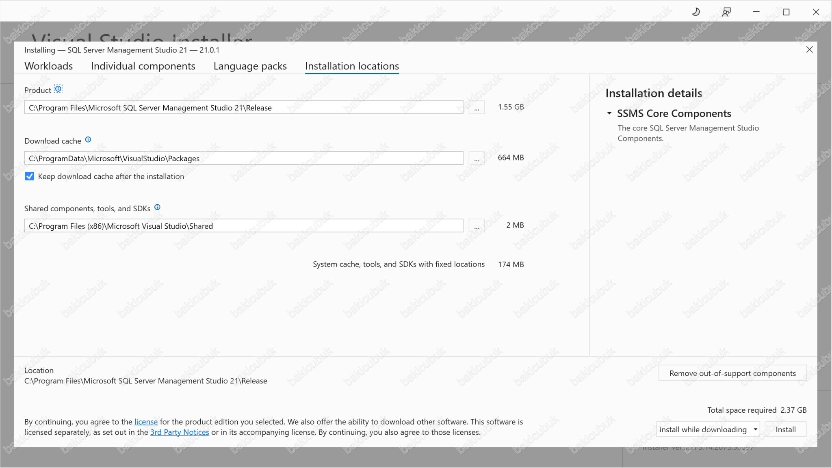The height and width of the screenshot is (468, 832).
Task: Click the Install button
Action: click(x=786, y=429)
